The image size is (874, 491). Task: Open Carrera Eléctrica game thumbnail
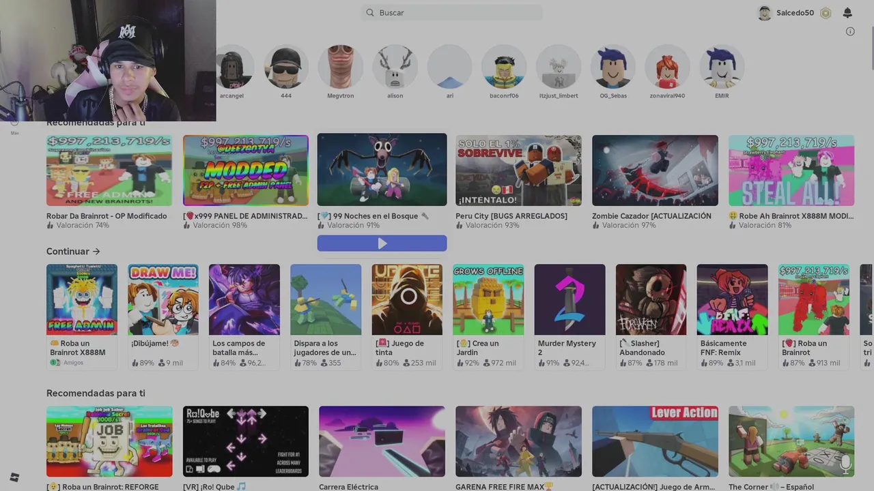pyautogui.click(x=382, y=442)
